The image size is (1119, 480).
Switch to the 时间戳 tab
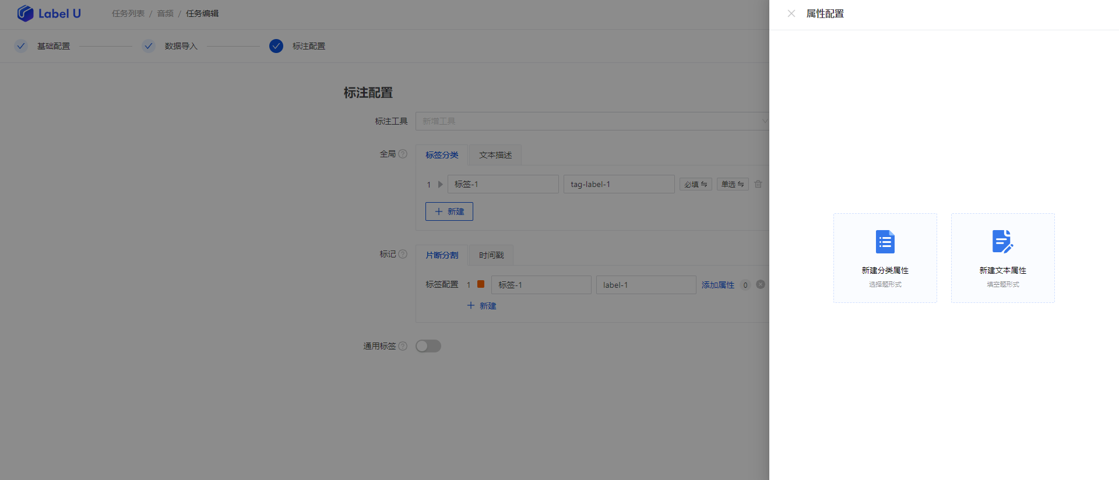point(491,255)
